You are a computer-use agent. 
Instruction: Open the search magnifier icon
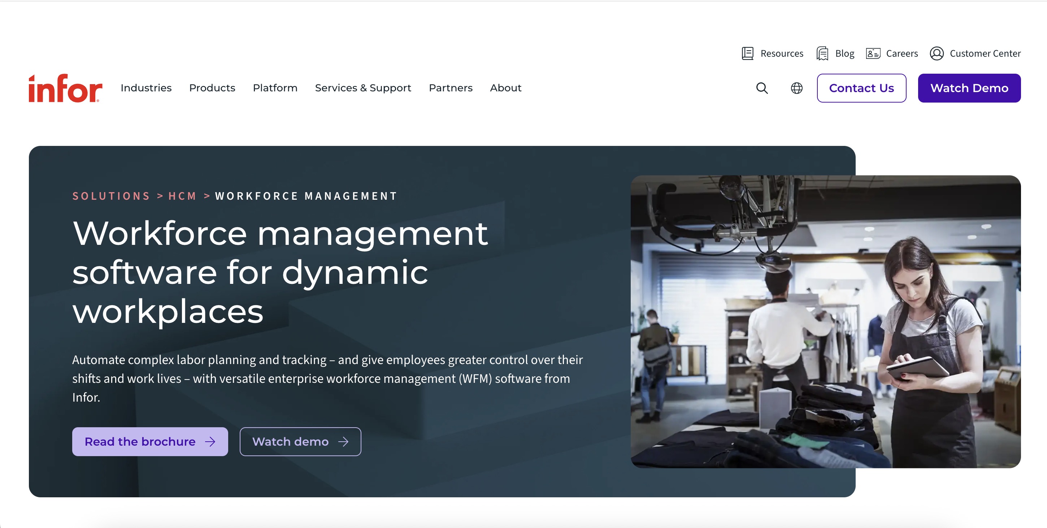762,88
